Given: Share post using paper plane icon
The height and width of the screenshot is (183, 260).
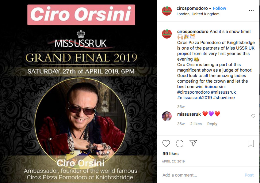Looking at the screenshot, I should pyautogui.click(x=193, y=143).
